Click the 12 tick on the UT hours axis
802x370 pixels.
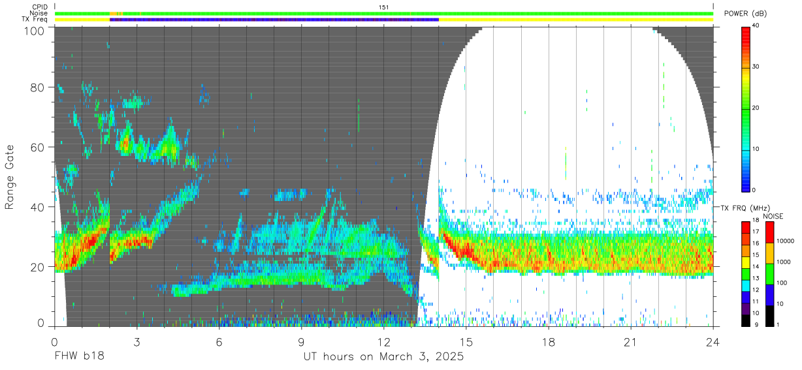click(383, 342)
